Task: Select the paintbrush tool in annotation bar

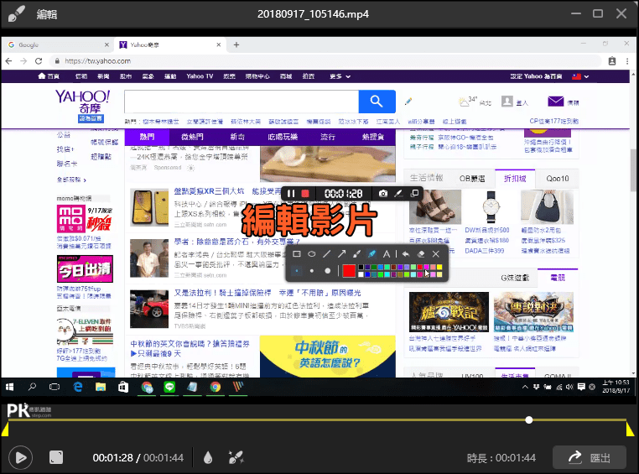Action: tap(356, 254)
